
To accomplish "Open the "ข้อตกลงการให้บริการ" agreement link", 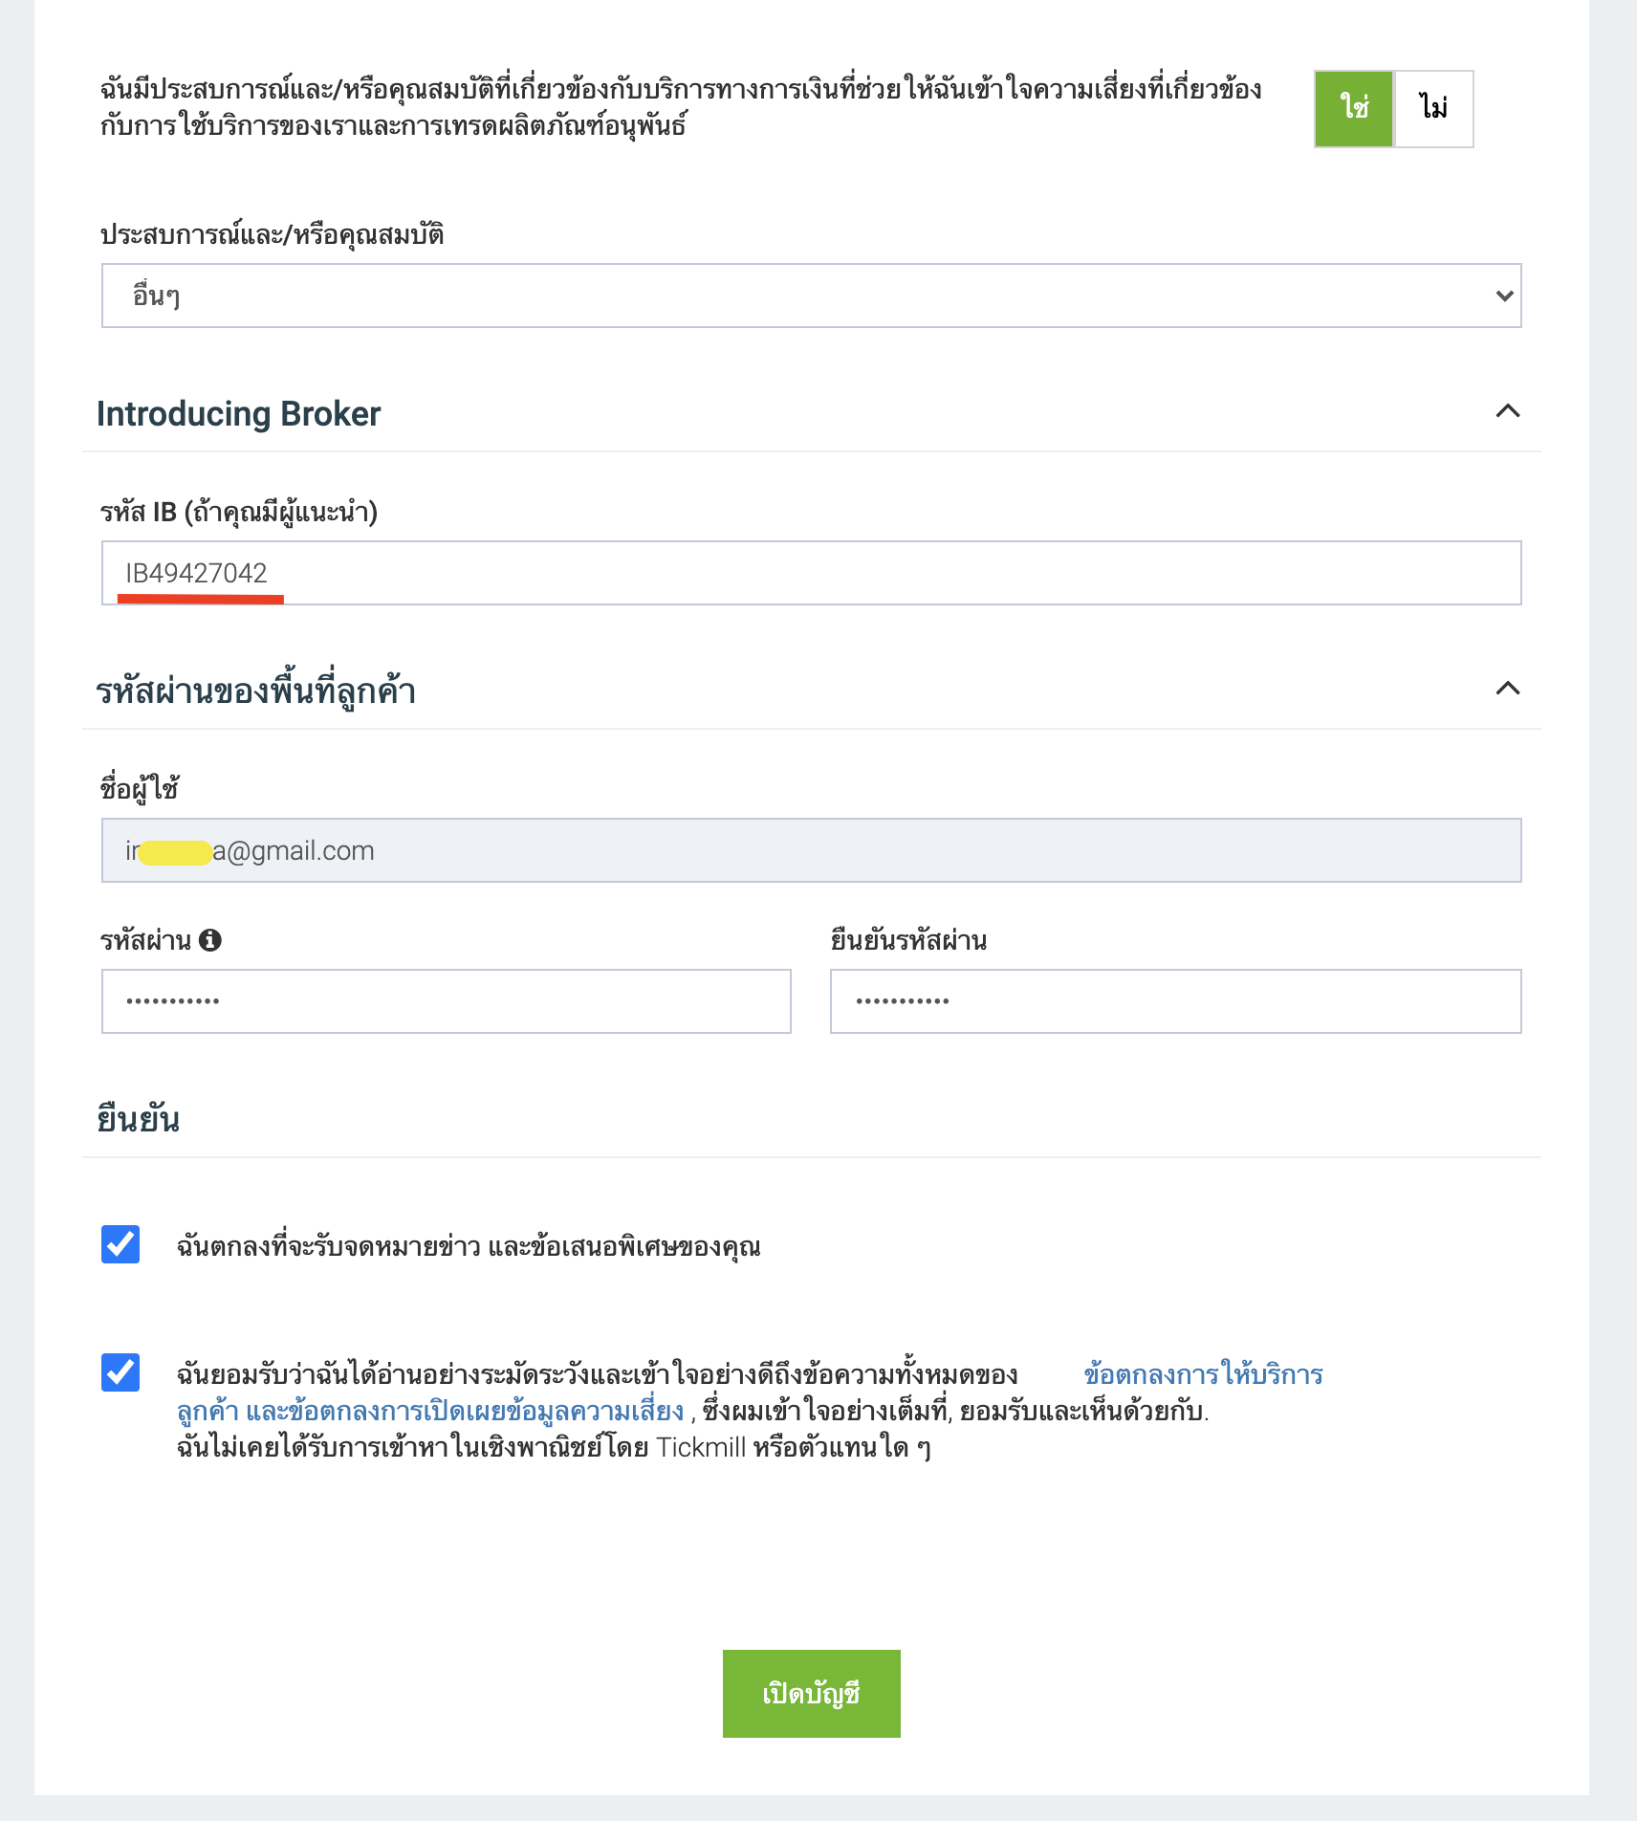I will pos(1203,1375).
